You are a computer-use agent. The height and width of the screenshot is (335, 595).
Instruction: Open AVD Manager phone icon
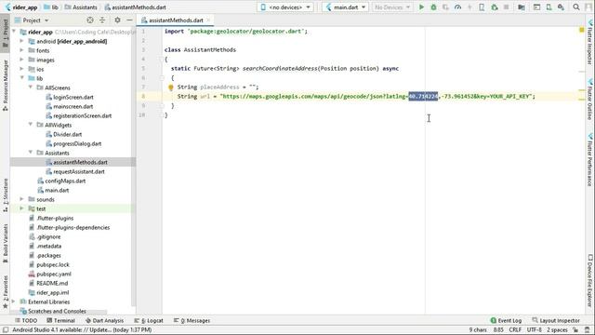[549, 7]
